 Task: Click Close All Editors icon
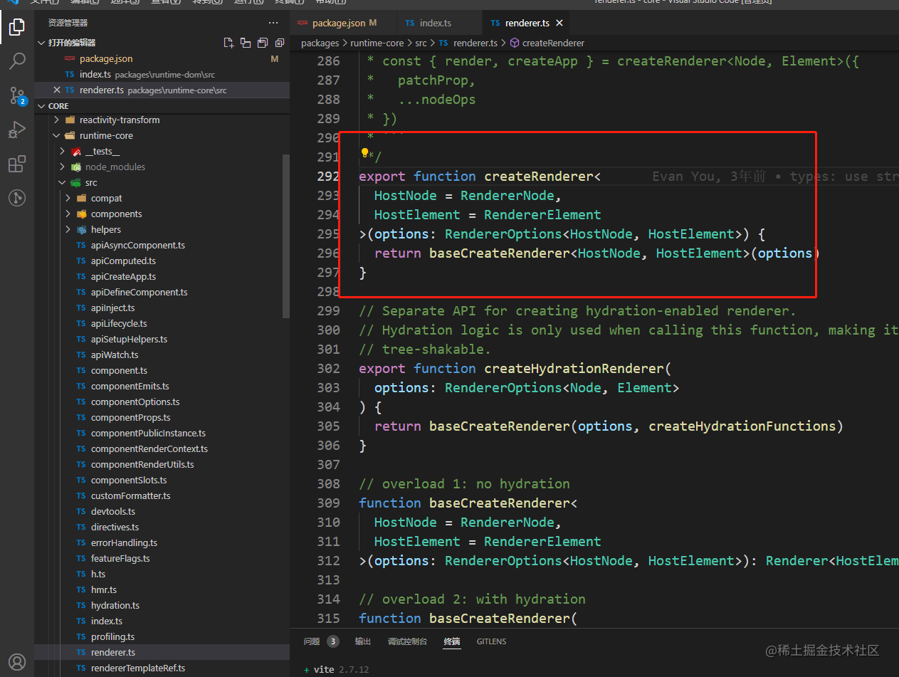[x=279, y=43]
